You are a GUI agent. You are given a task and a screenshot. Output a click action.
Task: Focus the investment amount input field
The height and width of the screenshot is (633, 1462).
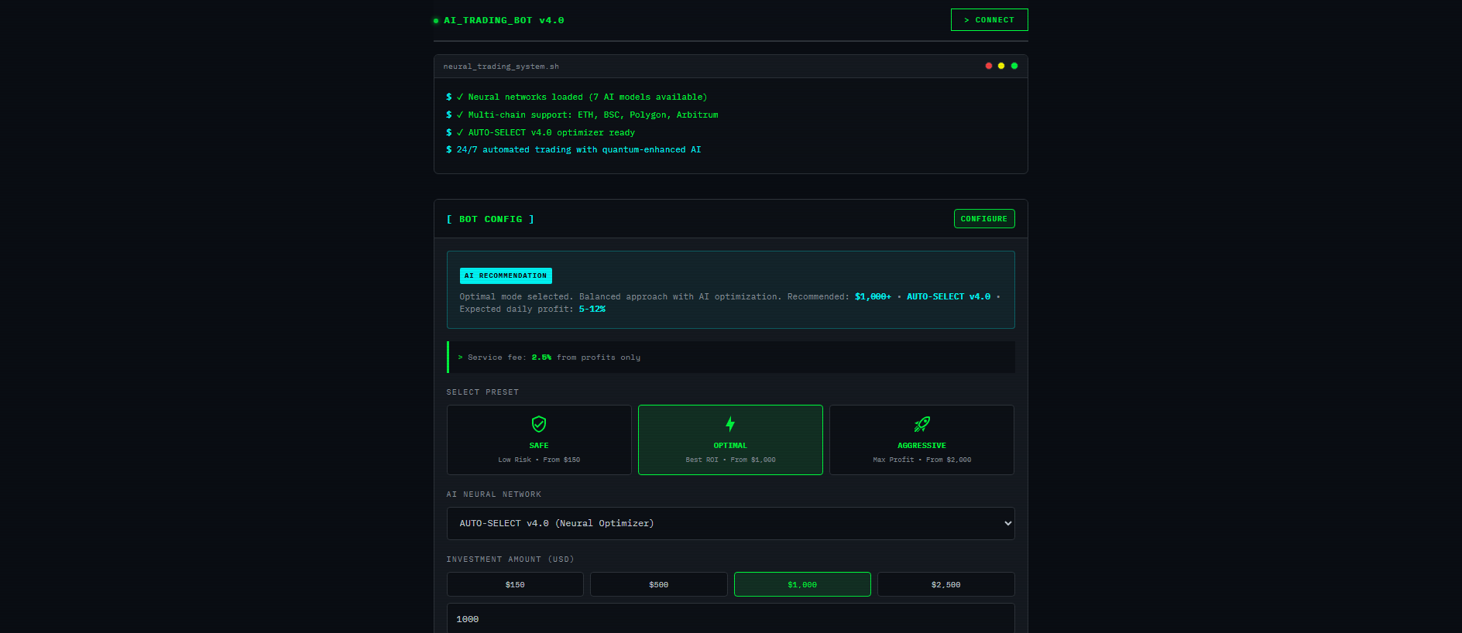(730, 618)
